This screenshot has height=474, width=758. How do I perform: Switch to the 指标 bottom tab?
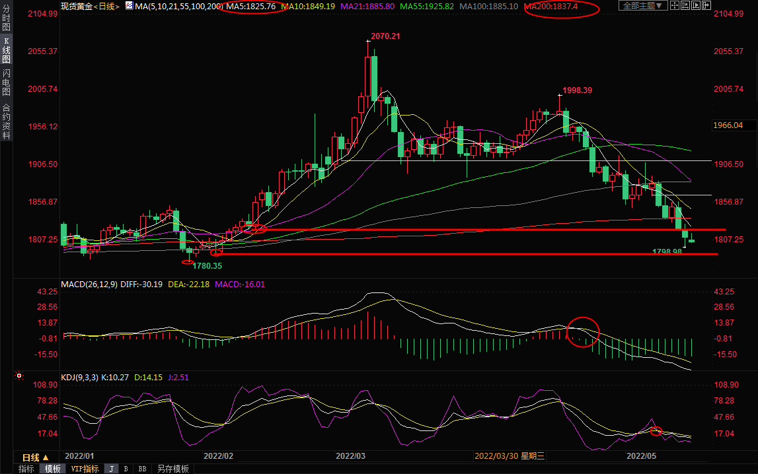26,469
